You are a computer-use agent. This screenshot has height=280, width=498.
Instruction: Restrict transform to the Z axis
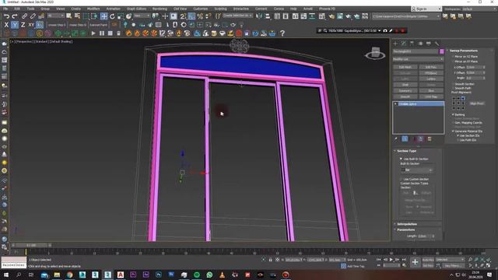(x=23, y=24)
